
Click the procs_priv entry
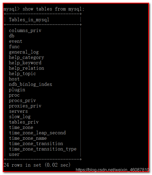tap(22, 101)
